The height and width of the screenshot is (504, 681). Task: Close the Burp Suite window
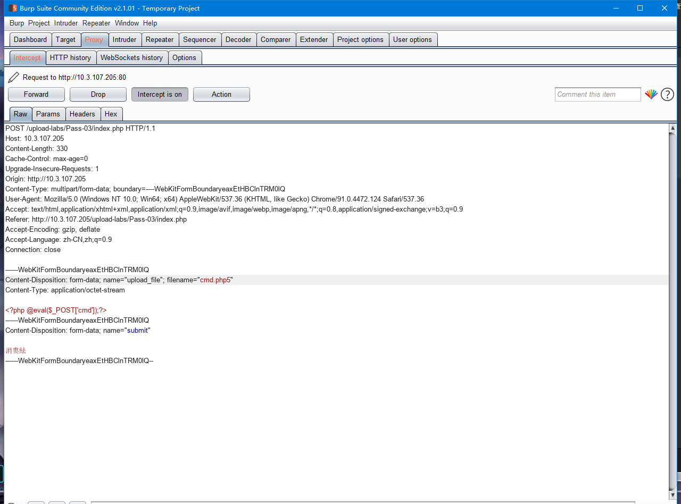click(x=665, y=8)
